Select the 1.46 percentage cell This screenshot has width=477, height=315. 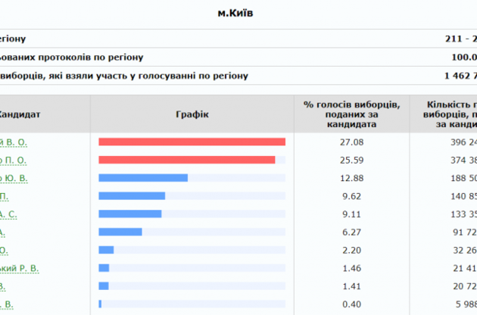point(351,268)
